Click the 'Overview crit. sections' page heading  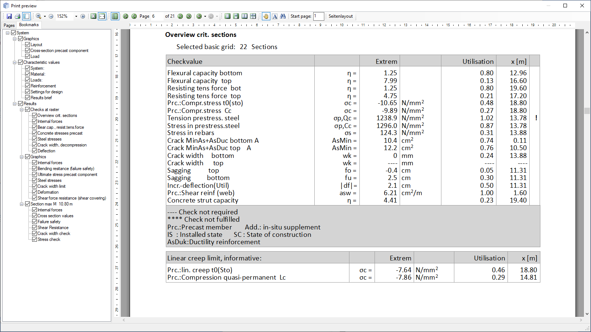pos(201,35)
